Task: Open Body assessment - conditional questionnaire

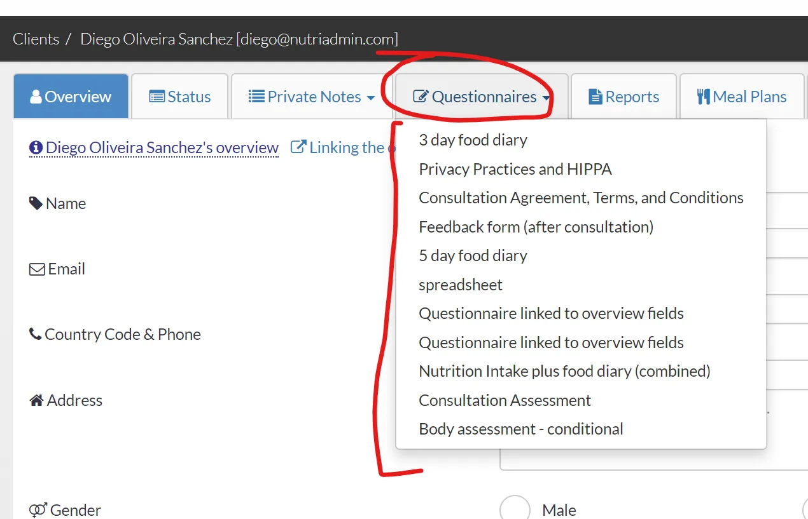Action: [520, 429]
